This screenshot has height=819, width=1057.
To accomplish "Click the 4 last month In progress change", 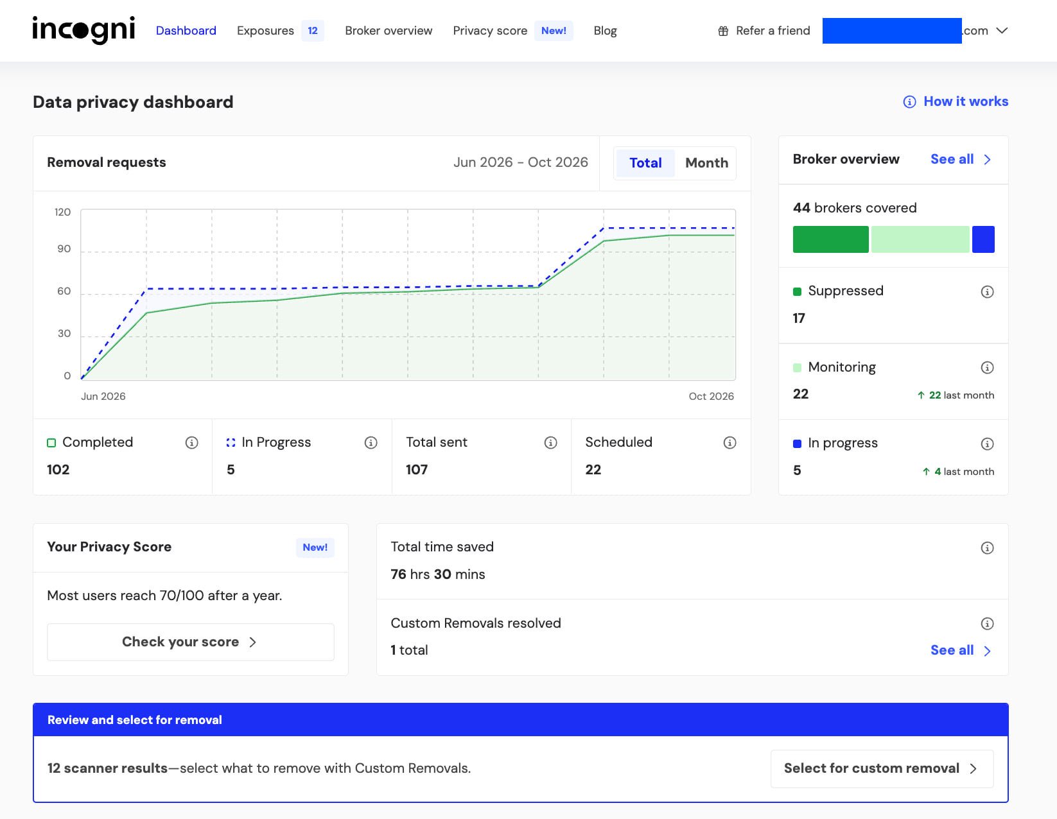I will coord(958,472).
